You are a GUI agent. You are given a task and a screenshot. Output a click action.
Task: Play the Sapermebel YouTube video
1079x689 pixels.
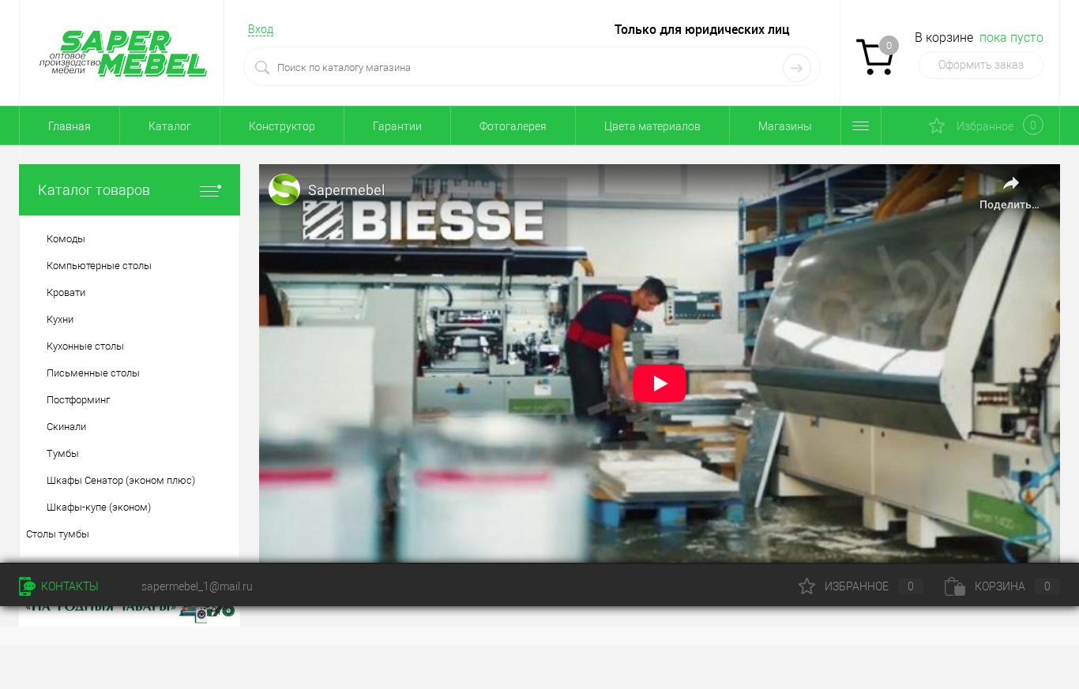tap(660, 384)
